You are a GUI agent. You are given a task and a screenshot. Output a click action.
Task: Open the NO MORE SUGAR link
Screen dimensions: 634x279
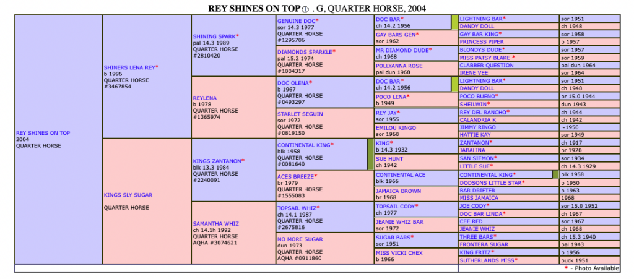[x=300, y=239]
